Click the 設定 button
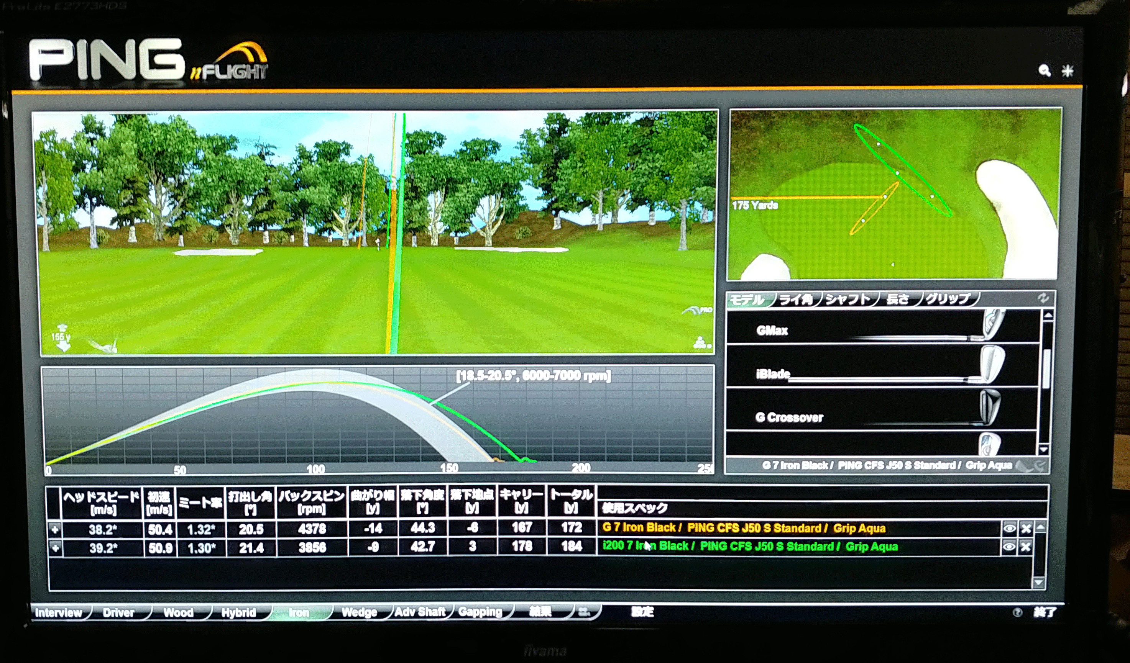 (642, 611)
